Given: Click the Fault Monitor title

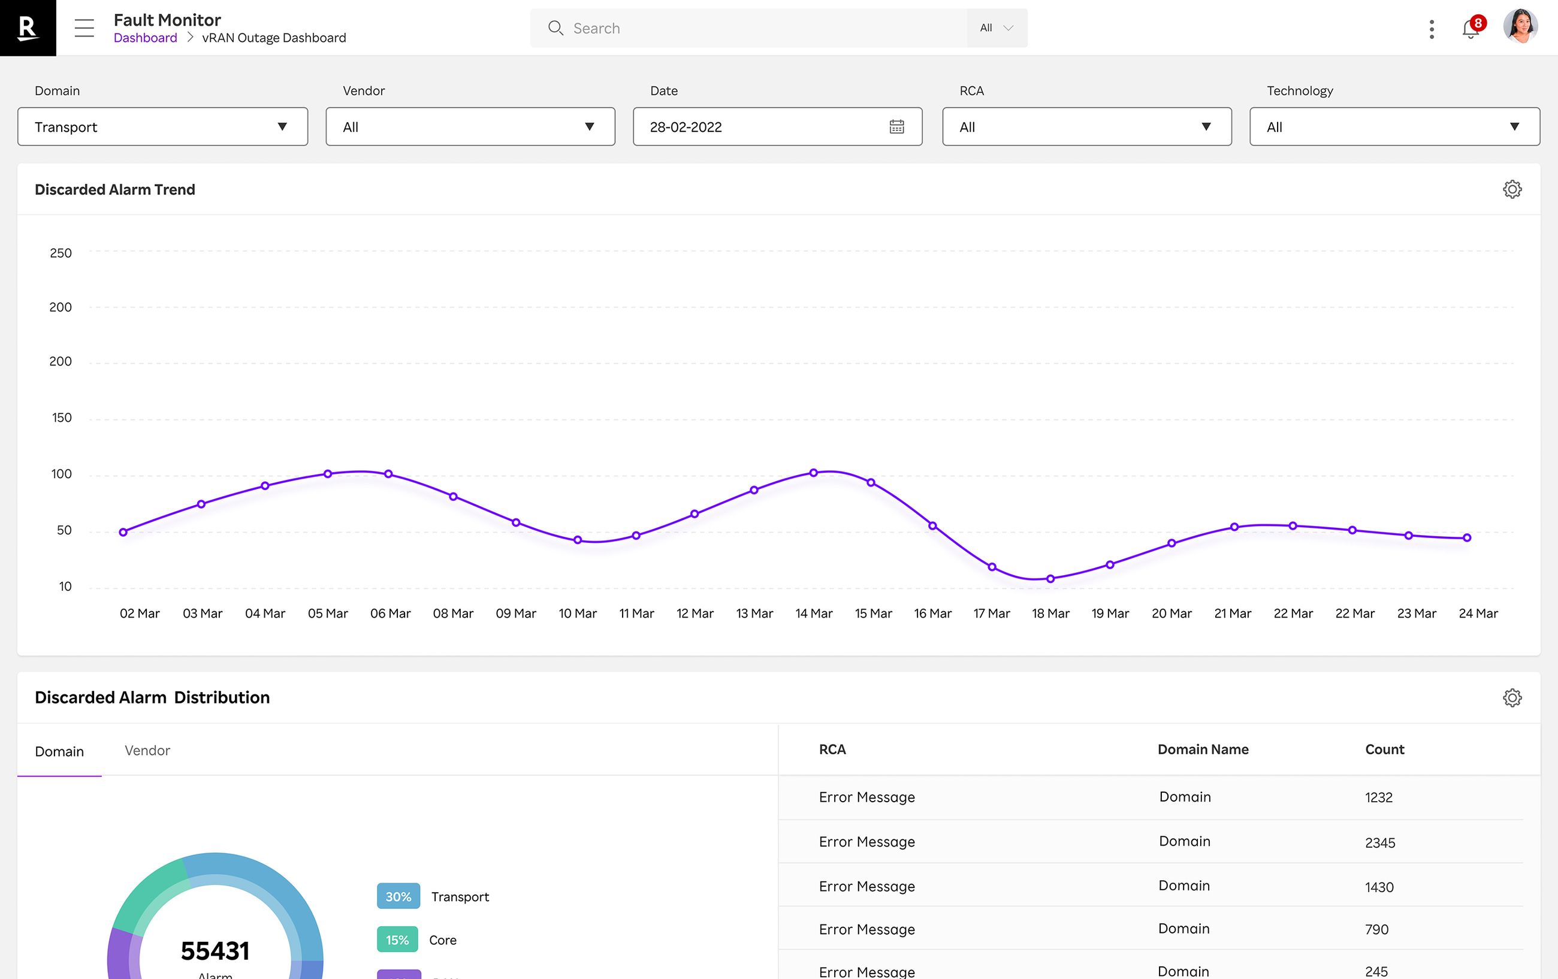Looking at the screenshot, I should tap(167, 19).
